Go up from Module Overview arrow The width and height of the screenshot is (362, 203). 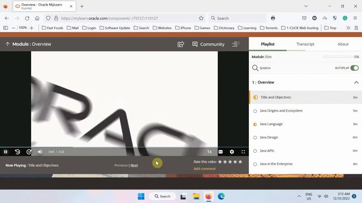7,44
